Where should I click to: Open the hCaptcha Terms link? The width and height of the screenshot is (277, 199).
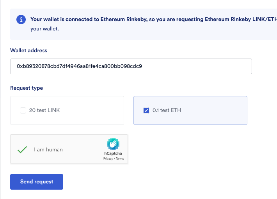pyautogui.click(x=120, y=158)
